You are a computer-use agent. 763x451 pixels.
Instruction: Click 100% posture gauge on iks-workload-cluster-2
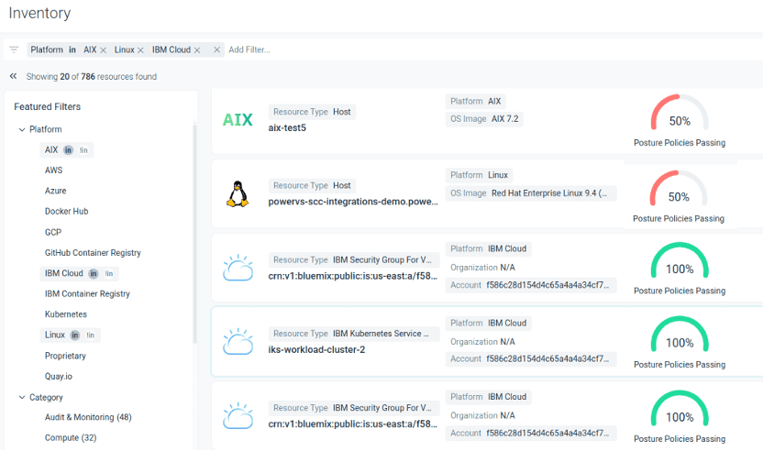click(680, 335)
